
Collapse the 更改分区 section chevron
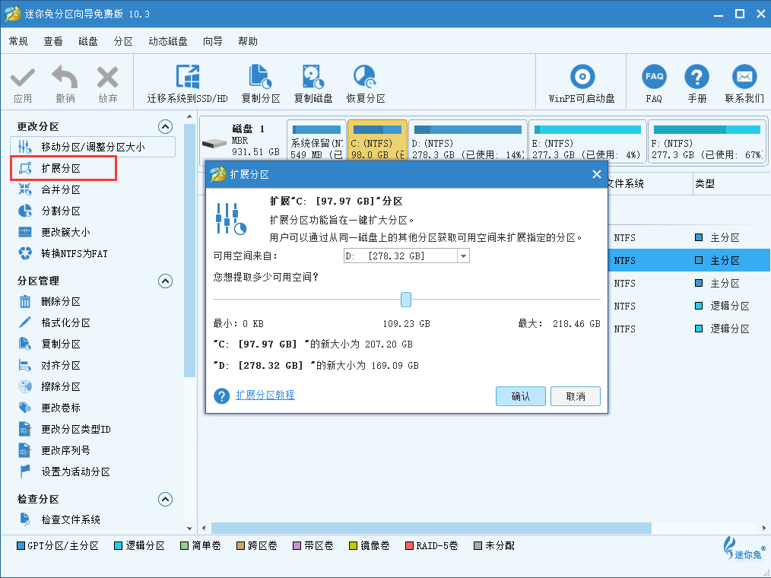tap(165, 127)
